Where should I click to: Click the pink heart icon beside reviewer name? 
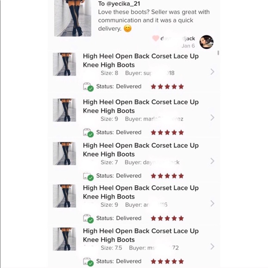156,38
